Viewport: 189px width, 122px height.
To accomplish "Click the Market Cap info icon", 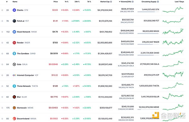I will point(111,2).
